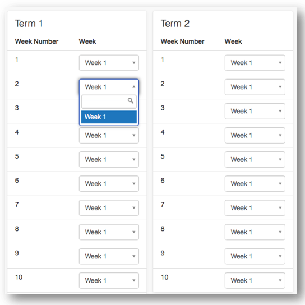Open Term 2 week 1 dropdown
This screenshot has width=305, height=305.
[255, 63]
